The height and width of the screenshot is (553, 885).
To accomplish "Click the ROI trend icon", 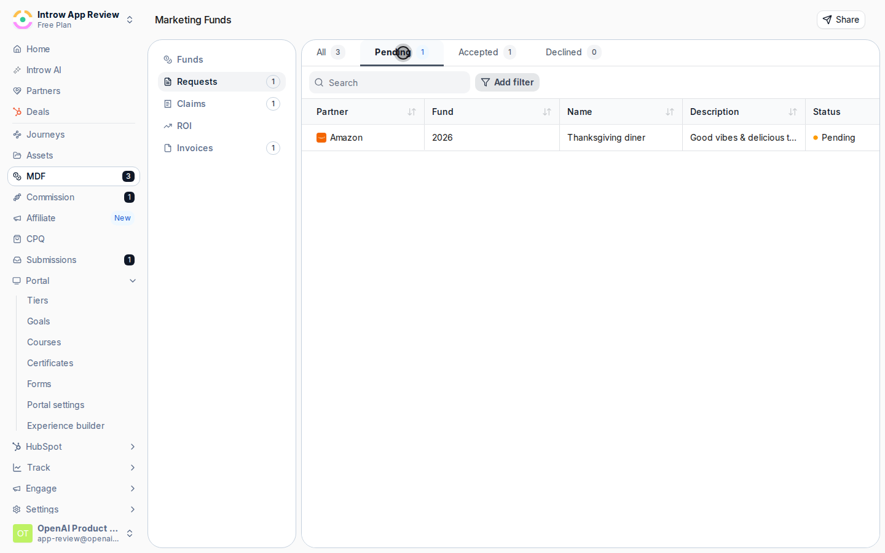I will pyautogui.click(x=168, y=126).
